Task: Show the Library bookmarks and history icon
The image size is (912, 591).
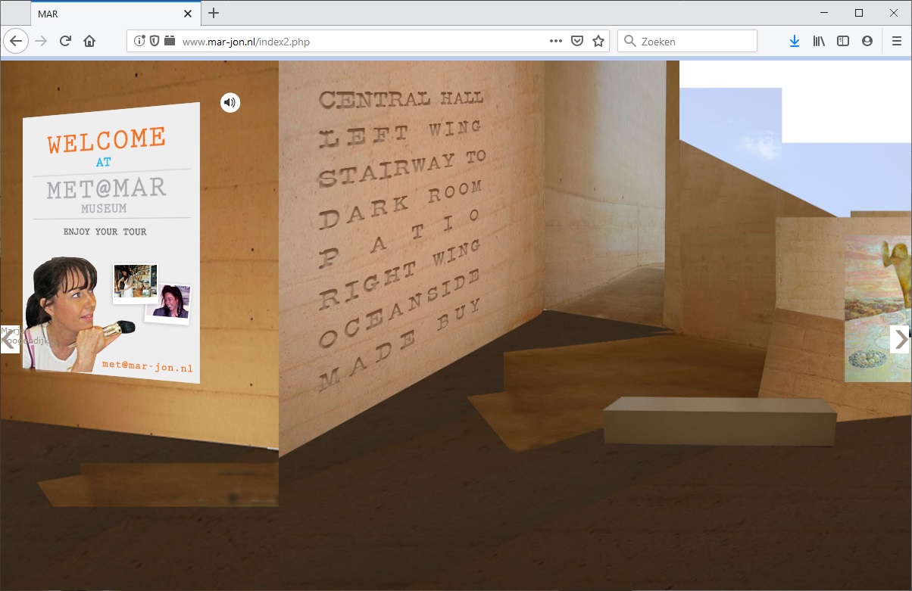Action: (819, 42)
